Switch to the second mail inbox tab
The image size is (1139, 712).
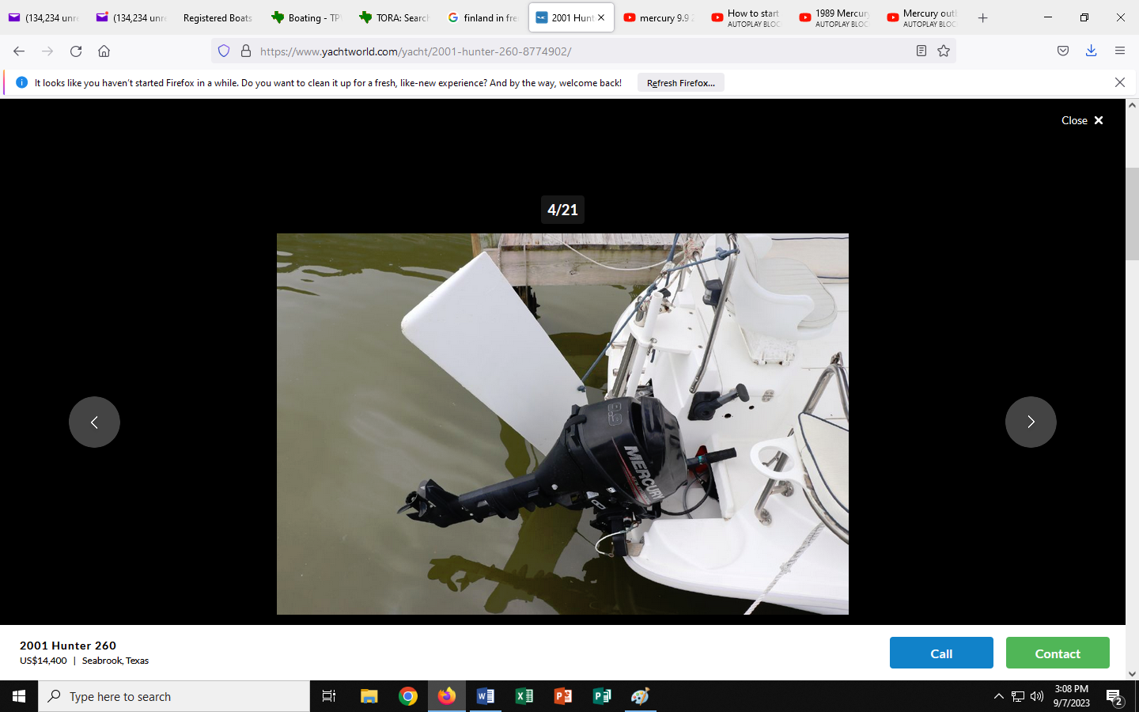pos(132,17)
